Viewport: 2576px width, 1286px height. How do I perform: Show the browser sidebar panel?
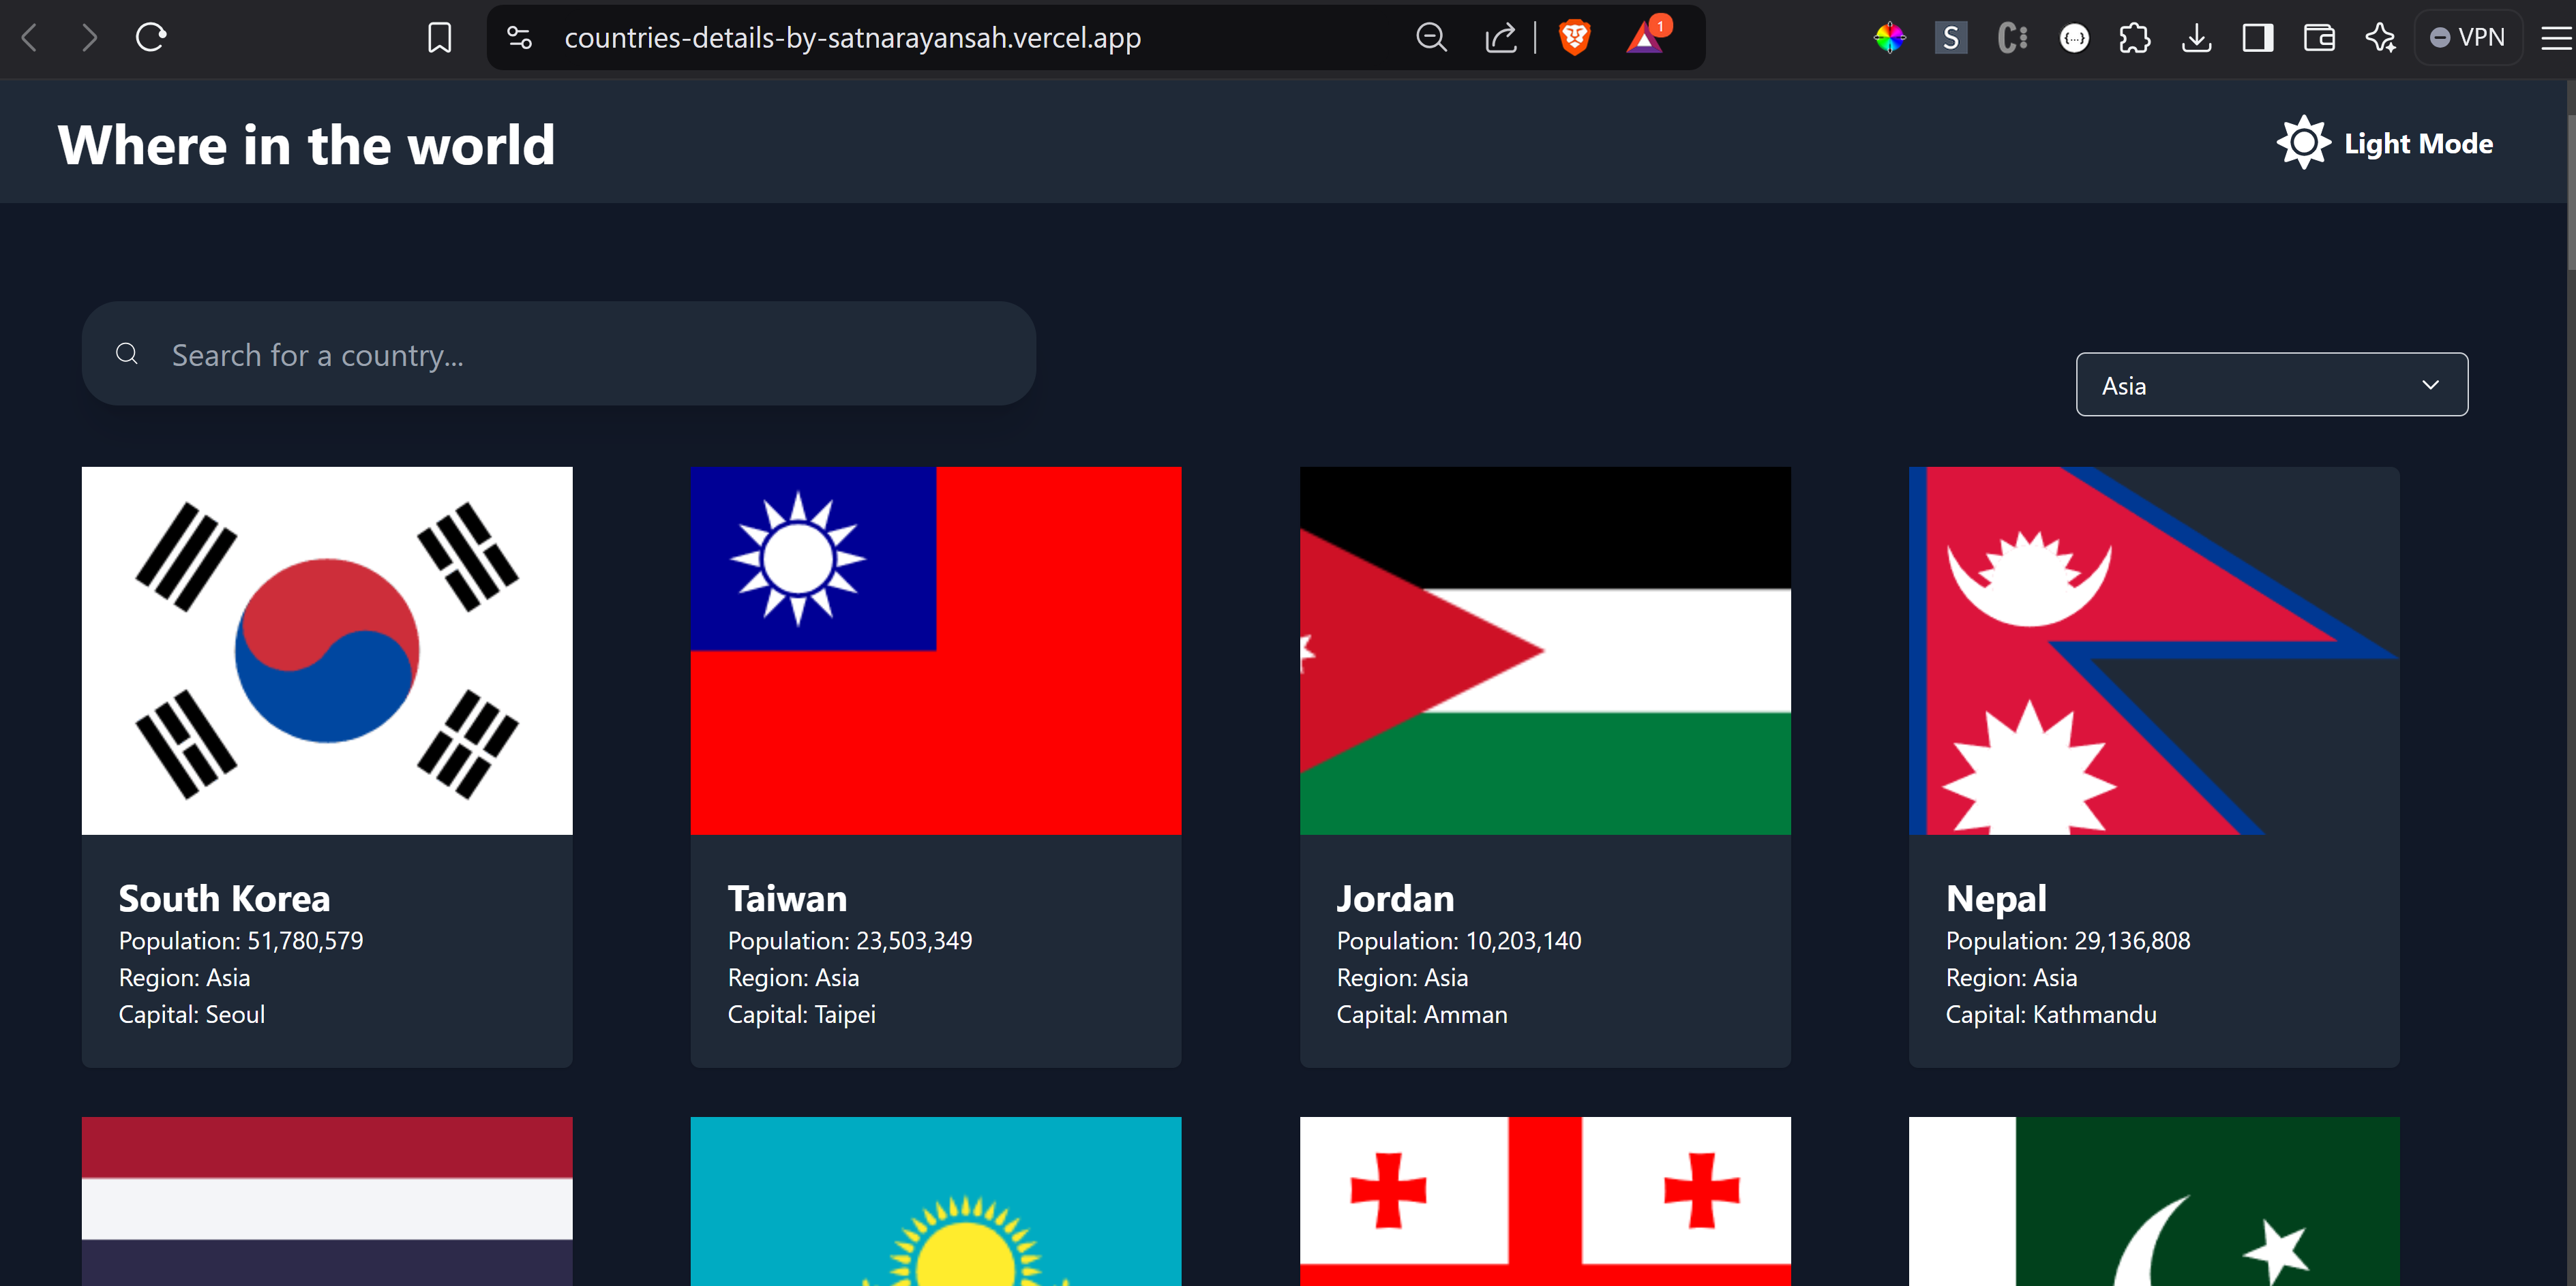click(x=2257, y=37)
